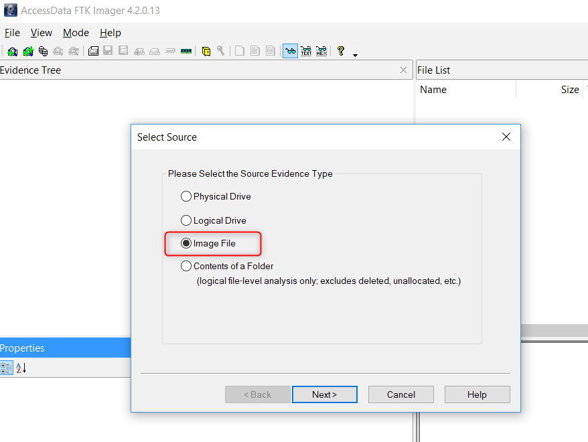The height and width of the screenshot is (442, 588).
Task: Sort properties alphabetically with A-Z icon
Action: coord(21,368)
